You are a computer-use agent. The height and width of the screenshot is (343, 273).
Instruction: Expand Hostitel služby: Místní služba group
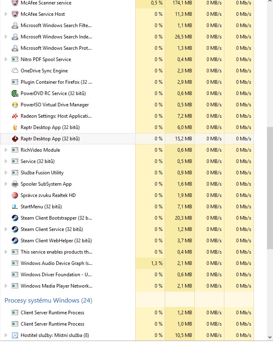[6, 335]
